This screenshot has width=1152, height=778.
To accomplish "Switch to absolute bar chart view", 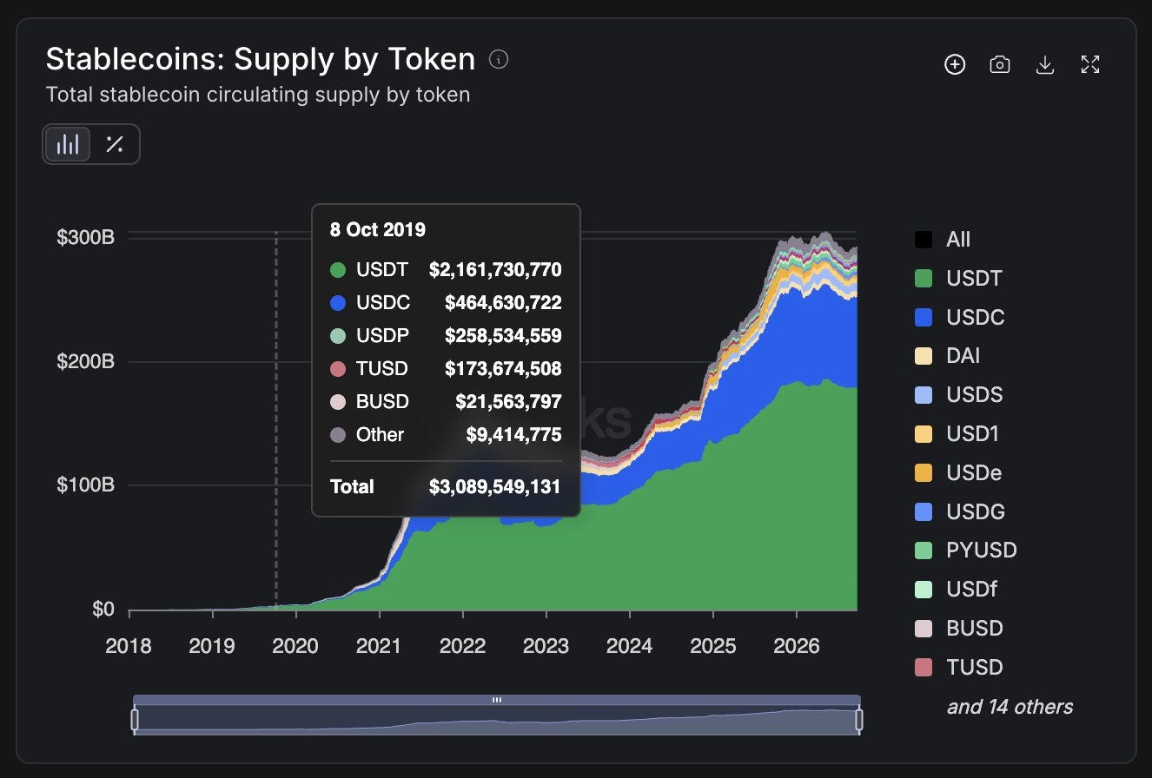I will tap(68, 144).
